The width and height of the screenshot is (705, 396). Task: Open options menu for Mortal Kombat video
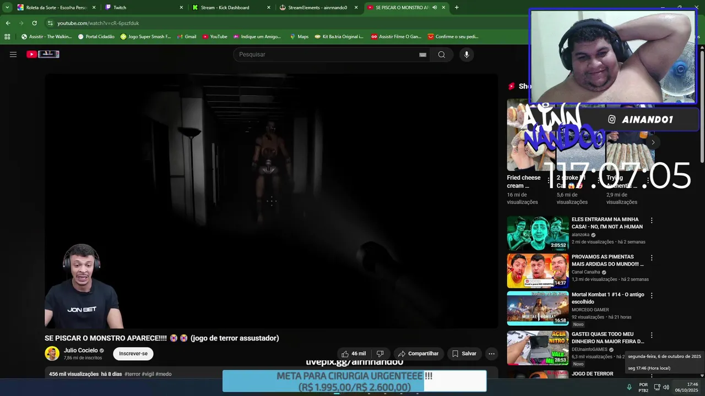[652, 295]
